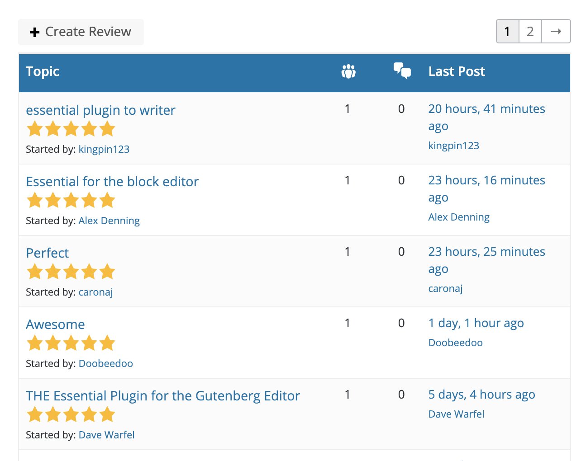Click the next page arrow
Viewport: 581px width, 461px height.
click(x=556, y=32)
